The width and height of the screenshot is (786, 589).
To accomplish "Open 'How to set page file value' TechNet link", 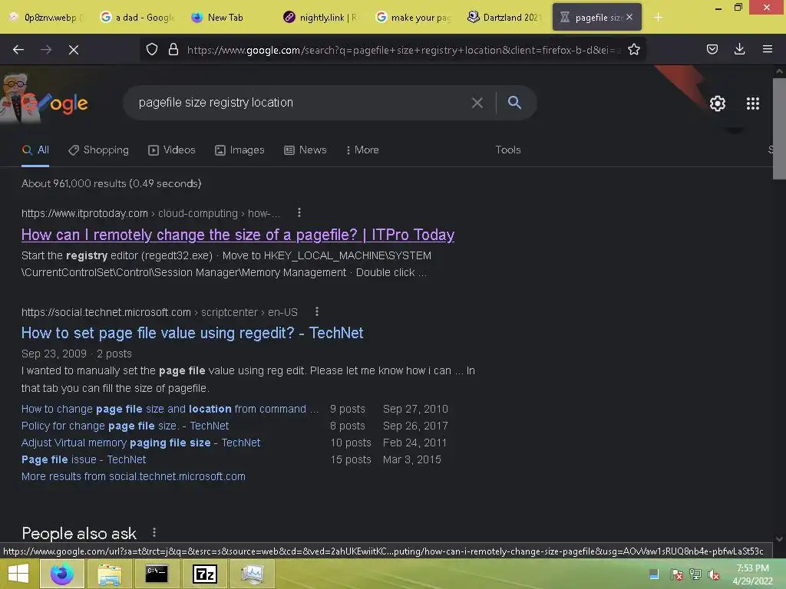I will pyautogui.click(x=192, y=333).
